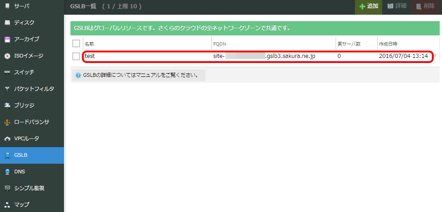
Task: Click the ISO image disc icon
Action: (x=8, y=56)
